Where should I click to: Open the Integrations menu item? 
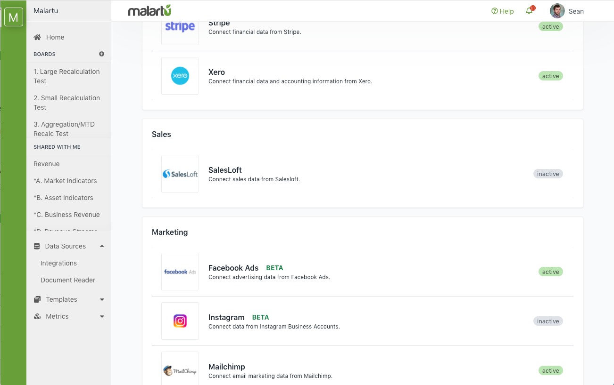58,263
